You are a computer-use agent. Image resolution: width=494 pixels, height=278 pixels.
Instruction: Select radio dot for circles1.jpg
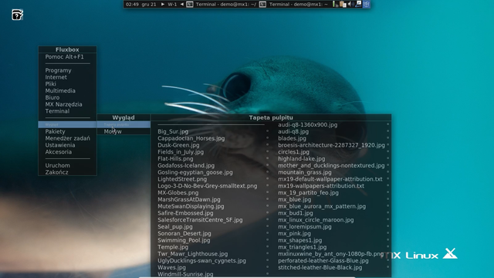[387, 151]
